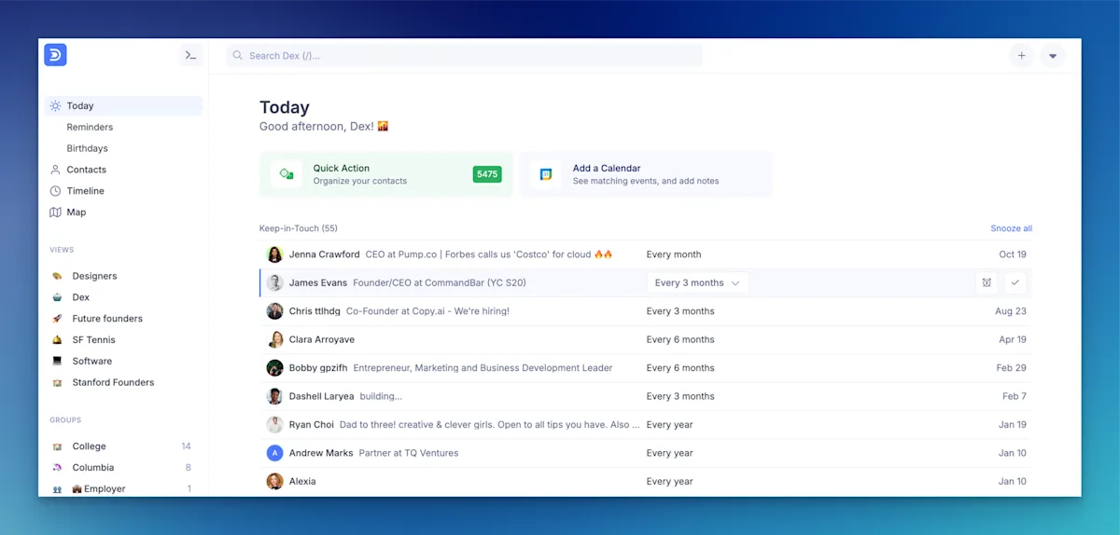Image resolution: width=1120 pixels, height=535 pixels.
Task: Click the plus add button
Action: (1021, 56)
